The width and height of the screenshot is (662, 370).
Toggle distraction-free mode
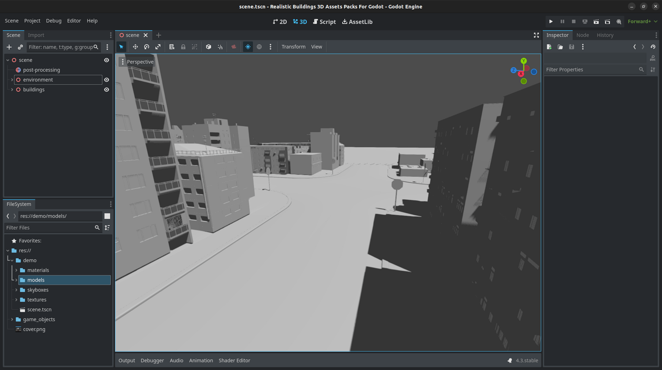[x=536, y=35]
